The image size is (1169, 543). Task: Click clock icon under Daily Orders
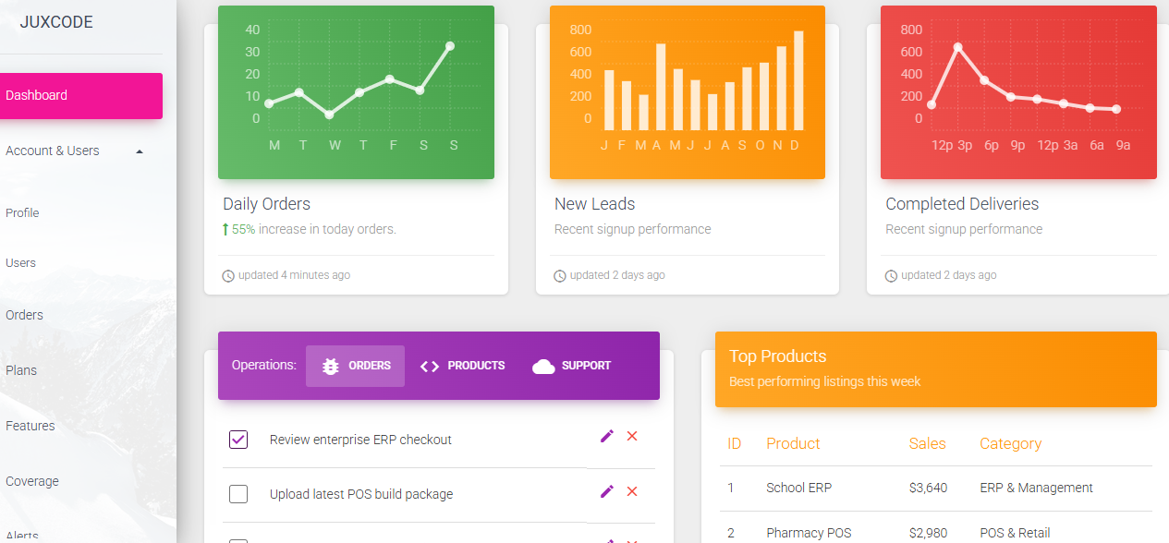pyautogui.click(x=228, y=275)
